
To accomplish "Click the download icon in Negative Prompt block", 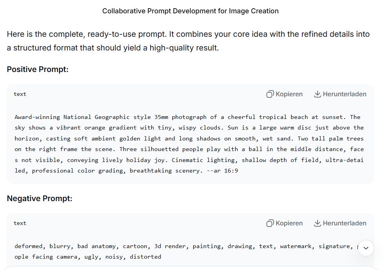I will click(318, 223).
